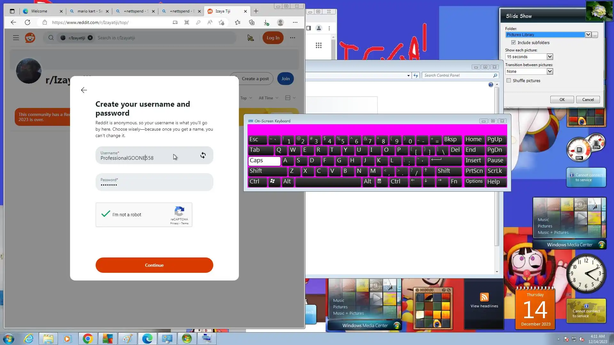Click the regenerate username icon
Viewport: 614px width, 345px height.
[x=203, y=155]
